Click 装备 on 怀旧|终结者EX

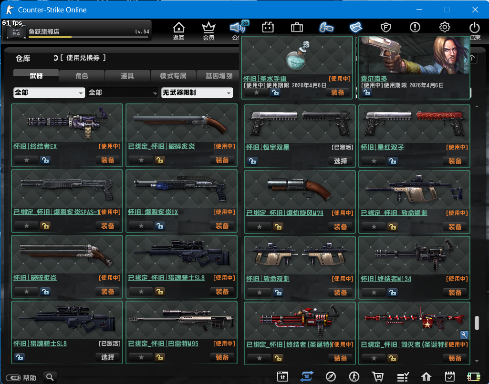pos(108,160)
